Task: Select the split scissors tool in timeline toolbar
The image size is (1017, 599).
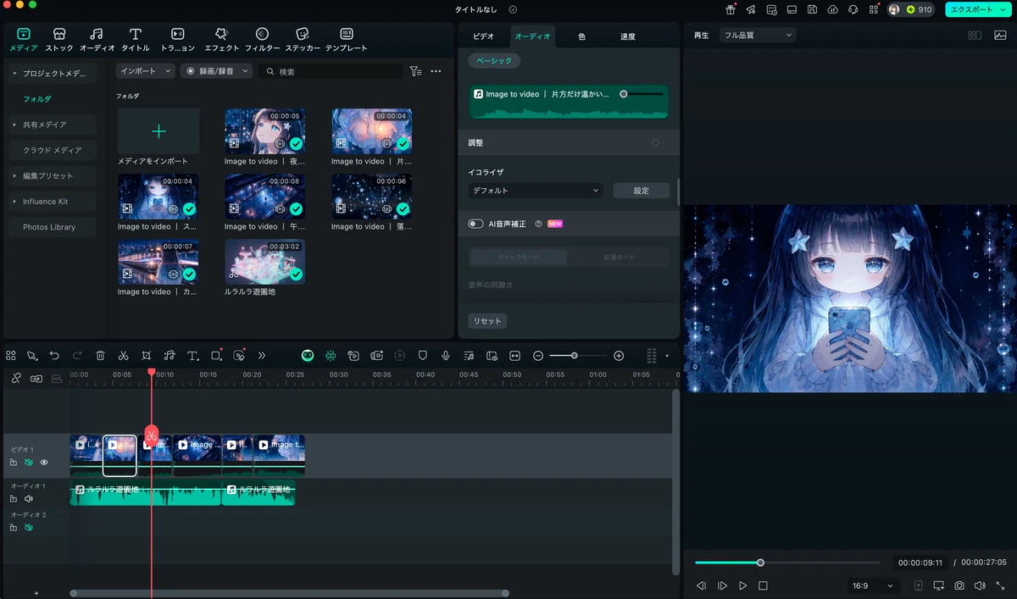Action: click(123, 356)
